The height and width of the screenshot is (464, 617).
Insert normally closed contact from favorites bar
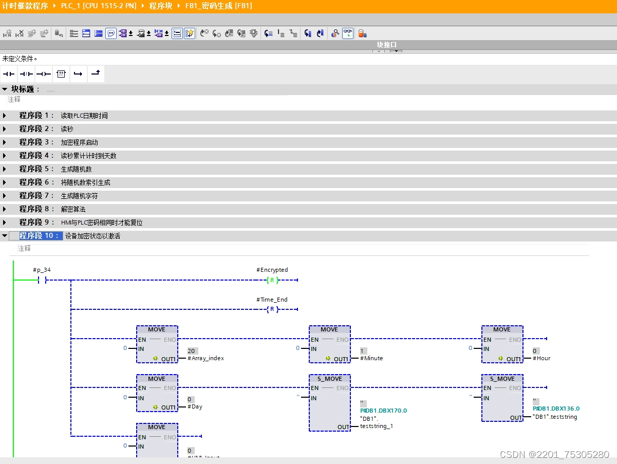(26, 74)
